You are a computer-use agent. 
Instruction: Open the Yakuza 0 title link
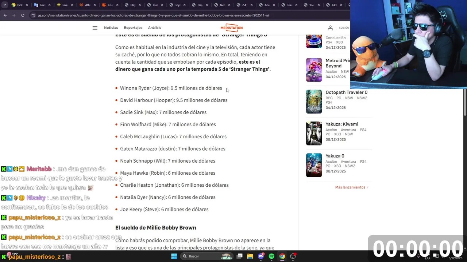(x=335, y=156)
